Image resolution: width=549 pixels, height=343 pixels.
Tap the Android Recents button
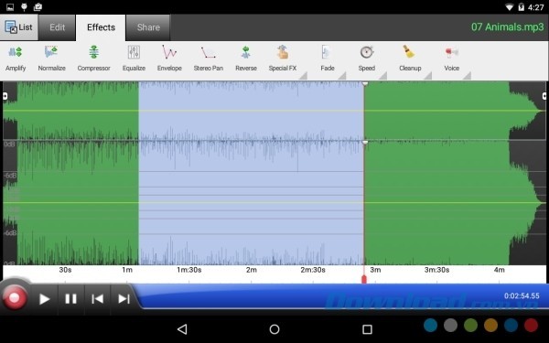pos(367,329)
